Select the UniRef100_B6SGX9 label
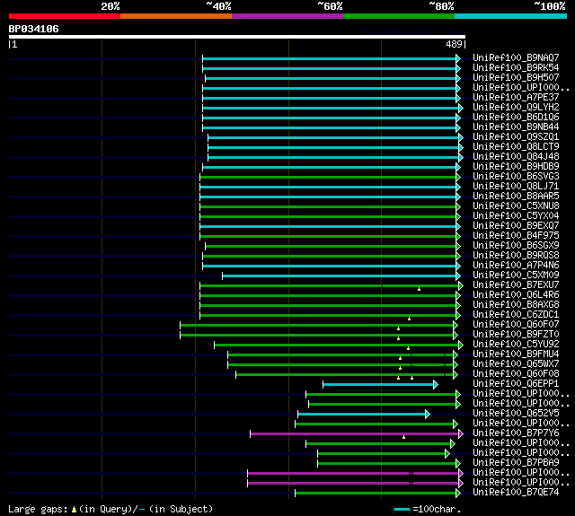 pyautogui.click(x=516, y=246)
